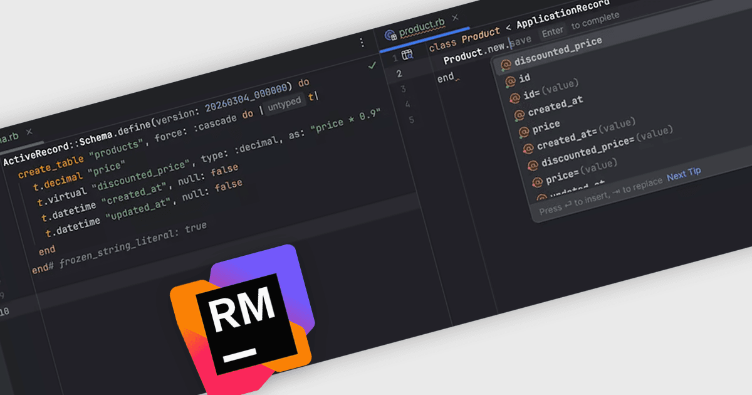Select the 'id' completion suggestion
This screenshot has width=752, height=395.
coord(525,77)
